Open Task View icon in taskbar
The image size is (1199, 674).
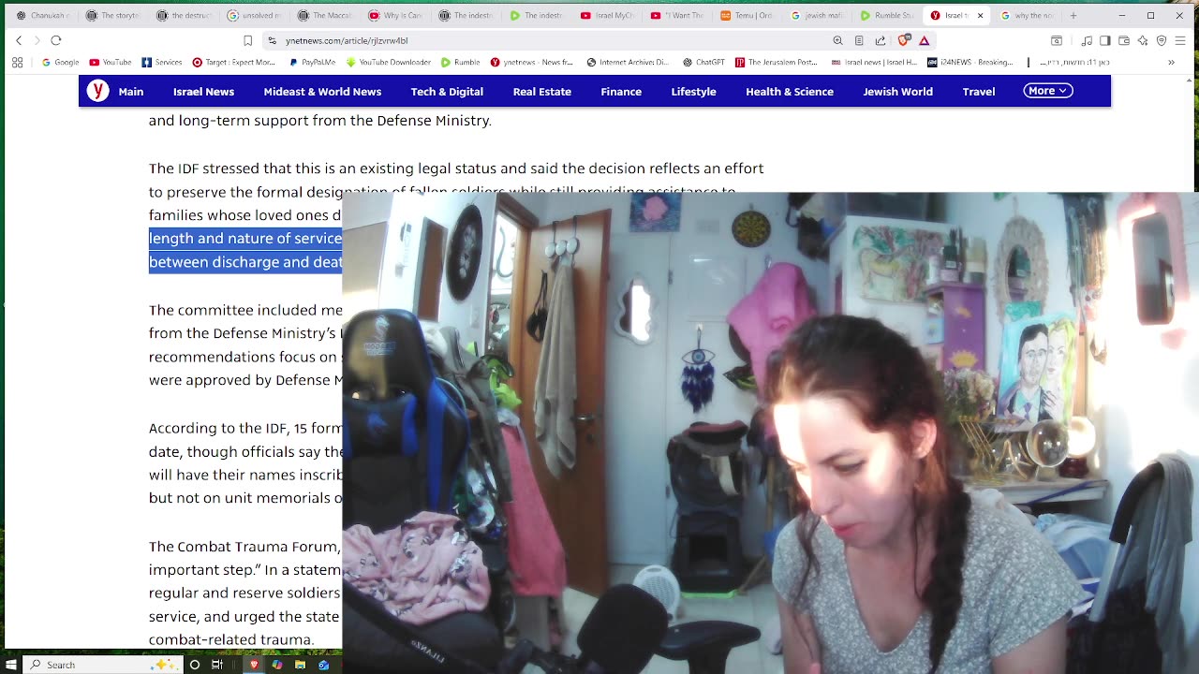click(x=217, y=665)
